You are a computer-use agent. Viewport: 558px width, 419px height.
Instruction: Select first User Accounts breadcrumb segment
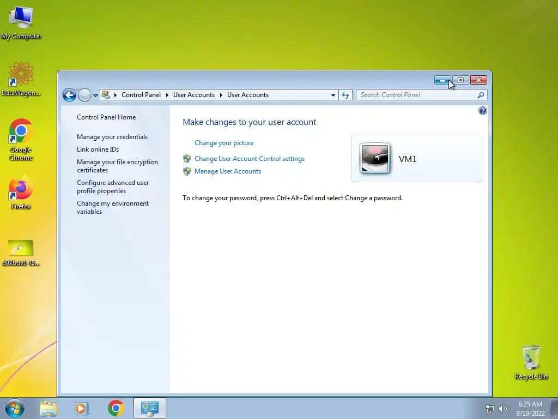point(194,95)
